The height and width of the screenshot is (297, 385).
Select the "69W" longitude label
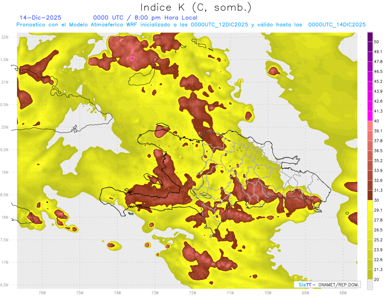[305, 293]
